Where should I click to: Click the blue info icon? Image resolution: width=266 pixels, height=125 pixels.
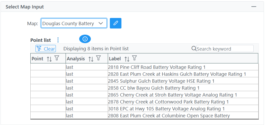coord(85,39)
